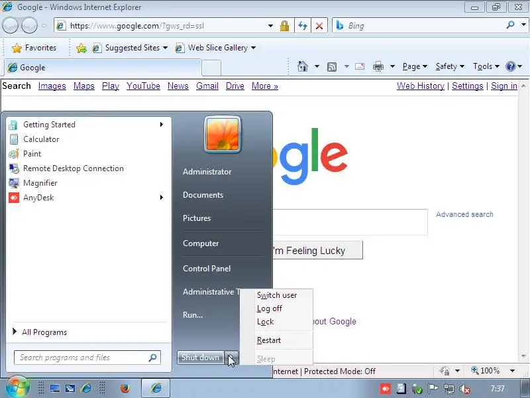Image resolution: width=530 pixels, height=398 pixels.
Task: Click the Action Center flag tray icon
Action: 433,389
